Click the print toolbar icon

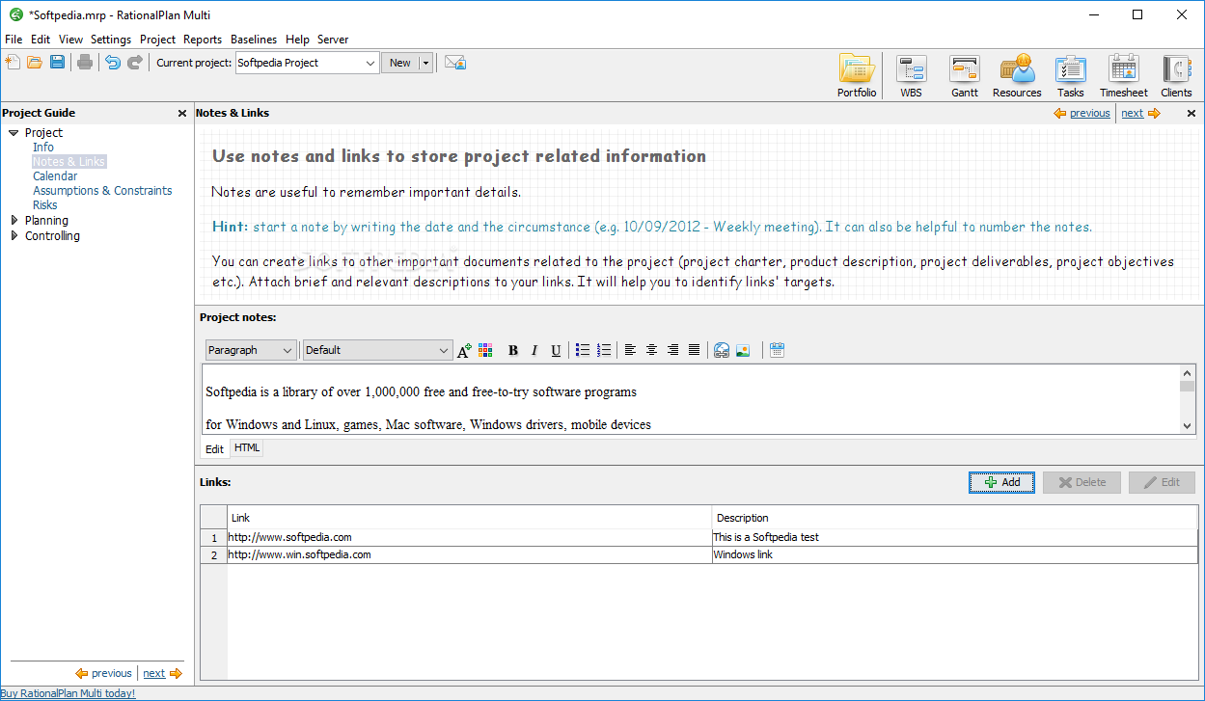pos(85,63)
